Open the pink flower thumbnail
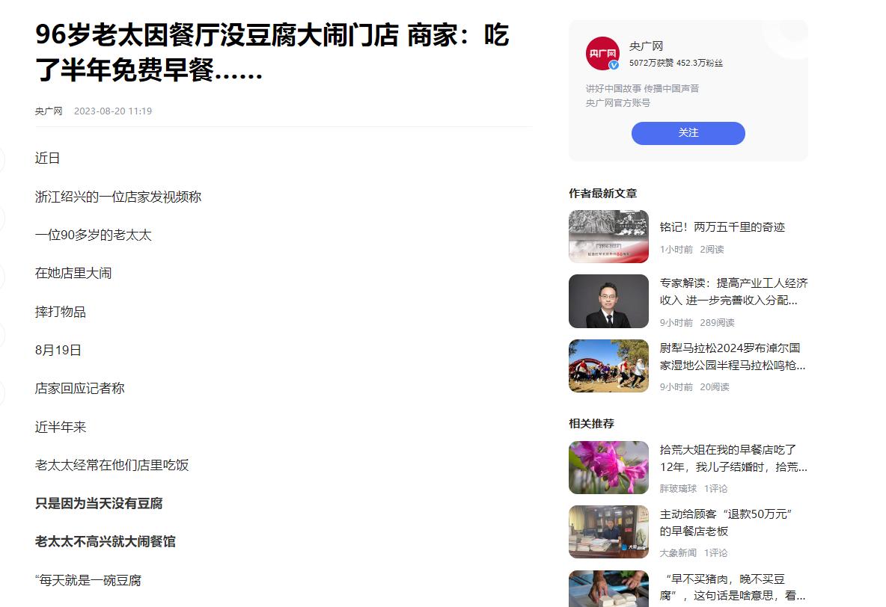The height and width of the screenshot is (607, 886). (608, 467)
